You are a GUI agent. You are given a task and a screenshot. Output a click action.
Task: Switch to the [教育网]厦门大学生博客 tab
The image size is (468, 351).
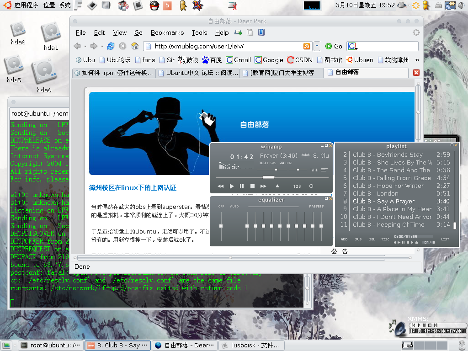tap(282, 73)
